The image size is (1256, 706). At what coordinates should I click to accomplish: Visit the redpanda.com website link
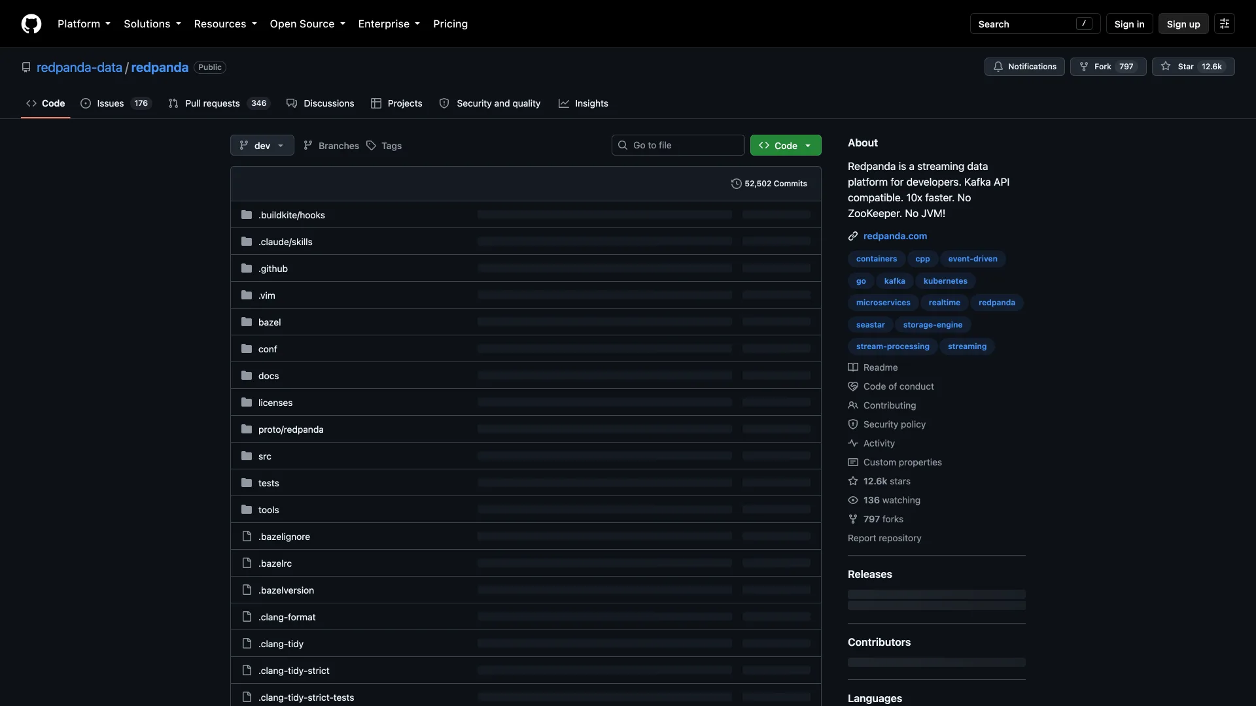tap(895, 236)
